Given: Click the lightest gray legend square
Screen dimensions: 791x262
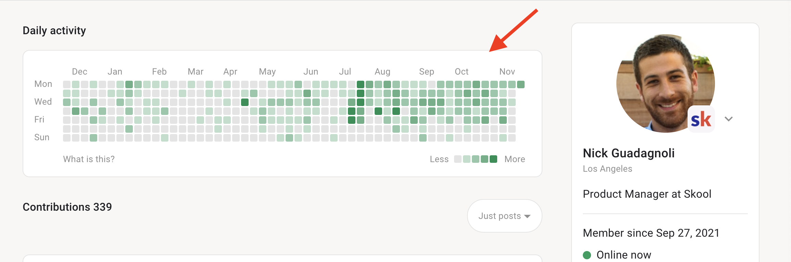Looking at the screenshot, I should (457, 159).
